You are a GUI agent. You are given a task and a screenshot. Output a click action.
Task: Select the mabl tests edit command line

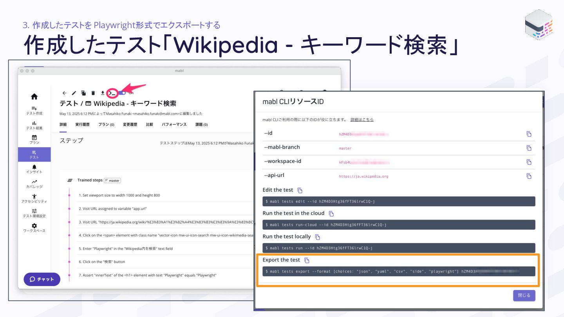[x=399, y=202]
